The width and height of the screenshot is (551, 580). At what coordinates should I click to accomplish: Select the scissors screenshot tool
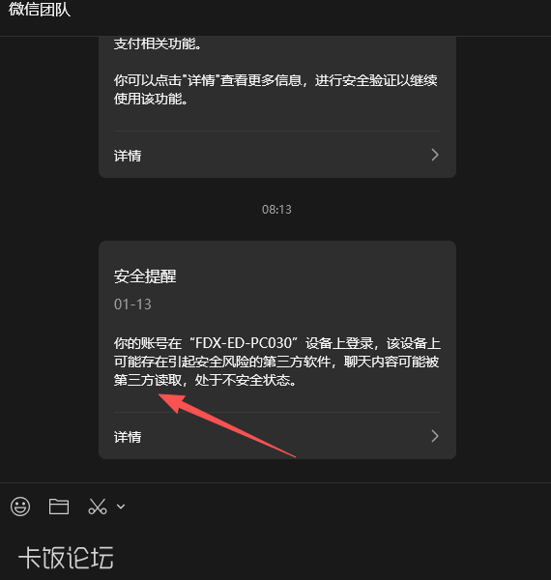tap(98, 507)
